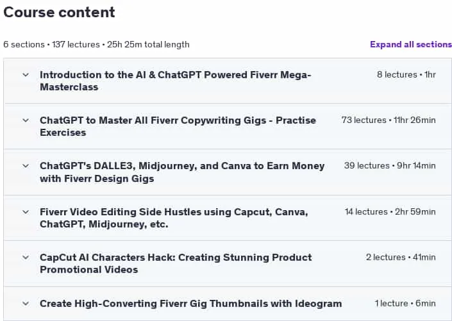
Task: Click the 39 lectures • 9hr 14min label
Action: [390, 166]
